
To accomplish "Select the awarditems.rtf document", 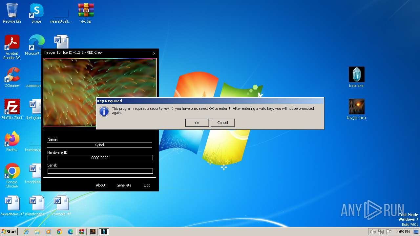I will coord(12,206).
